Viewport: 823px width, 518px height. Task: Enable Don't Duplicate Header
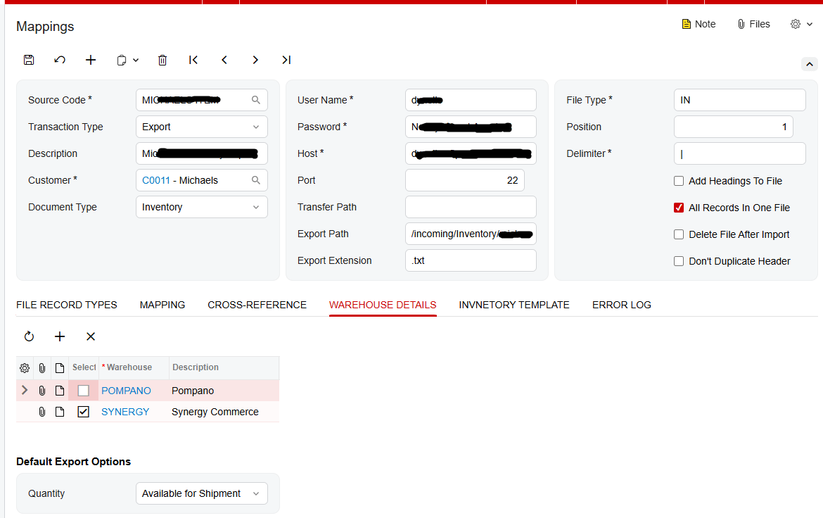(x=679, y=261)
